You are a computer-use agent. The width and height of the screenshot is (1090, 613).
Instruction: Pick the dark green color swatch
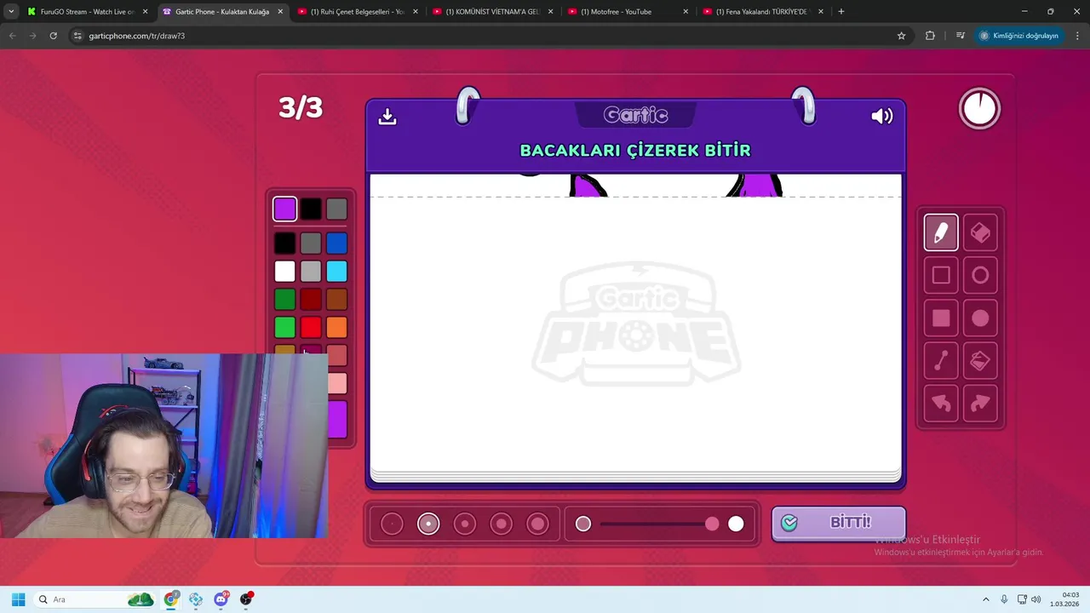pyautogui.click(x=285, y=300)
